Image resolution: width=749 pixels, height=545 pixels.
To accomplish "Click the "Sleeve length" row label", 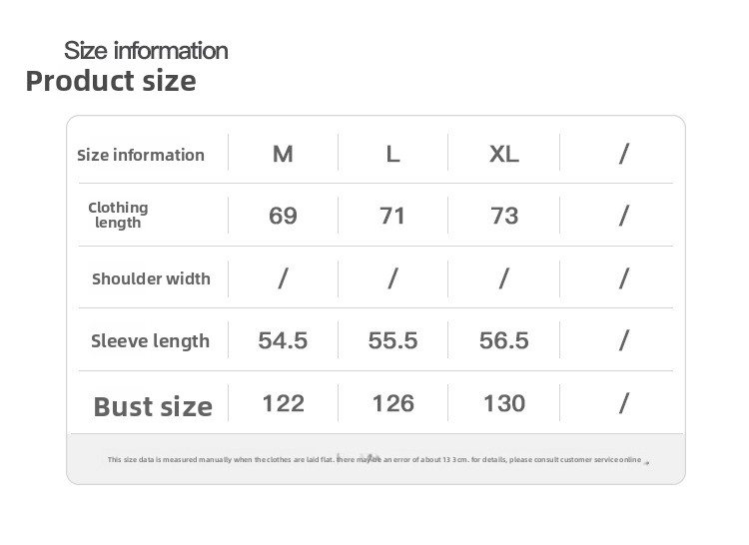I will pyautogui.click(x=150, y=340).
